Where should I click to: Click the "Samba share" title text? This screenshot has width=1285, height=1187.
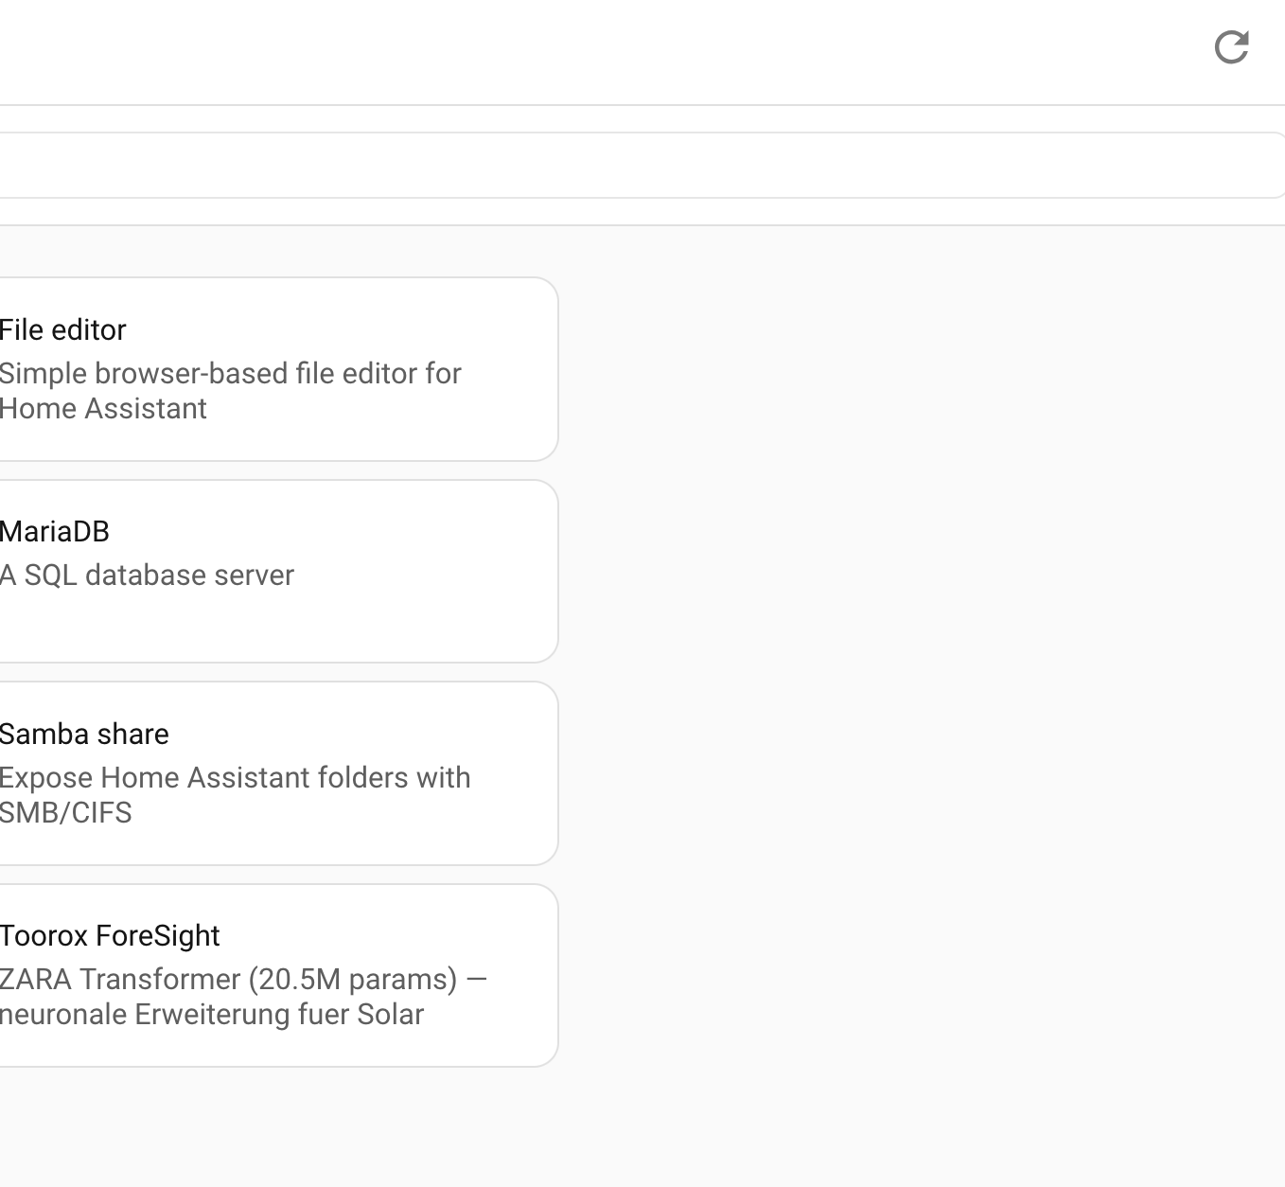tap(84, 735)
